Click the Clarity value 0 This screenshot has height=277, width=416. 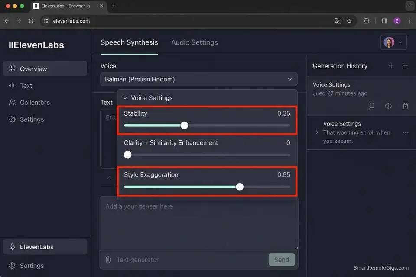(288, 143)
